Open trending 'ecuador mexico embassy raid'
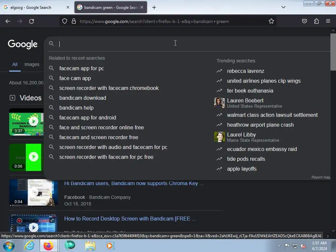The image size is (336, 252). pos(262,149)
